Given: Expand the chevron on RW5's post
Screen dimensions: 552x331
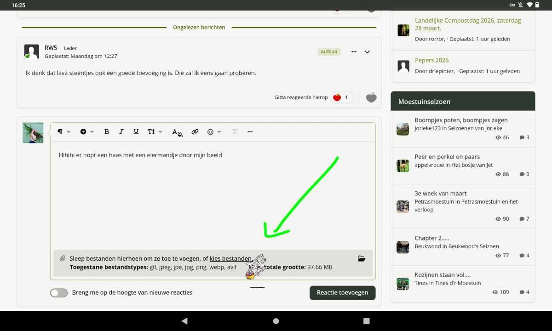Looking at the screenshot, I should [367, 52].
